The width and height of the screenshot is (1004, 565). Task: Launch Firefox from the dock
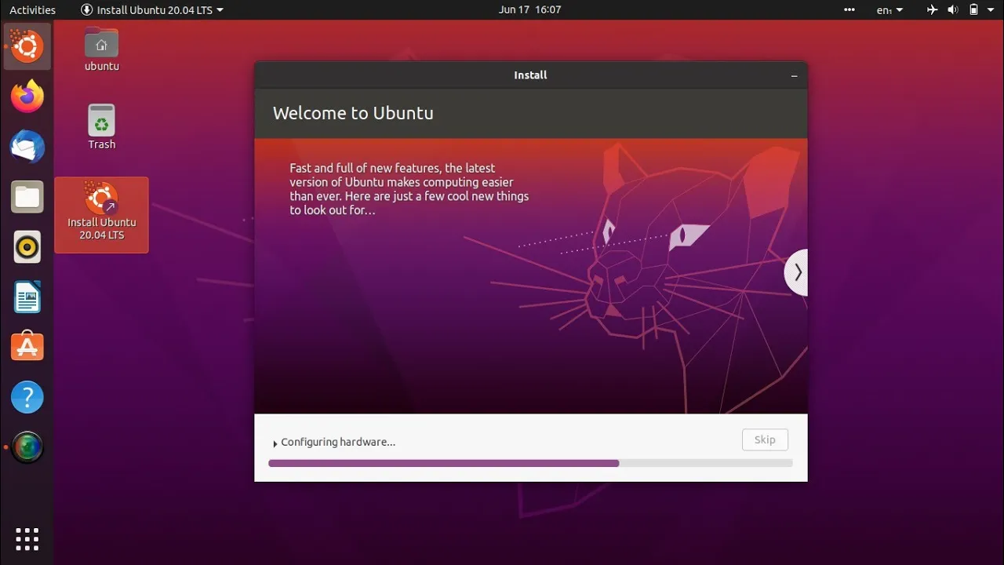tap(27, 97)
